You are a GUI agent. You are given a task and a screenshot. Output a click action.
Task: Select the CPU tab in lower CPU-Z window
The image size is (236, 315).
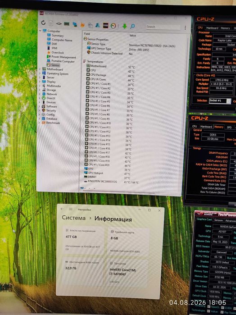click(195, 126)
